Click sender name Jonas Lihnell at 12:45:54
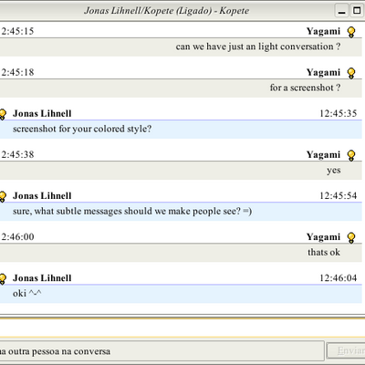 pyautogui.click(x=42, y=195)
